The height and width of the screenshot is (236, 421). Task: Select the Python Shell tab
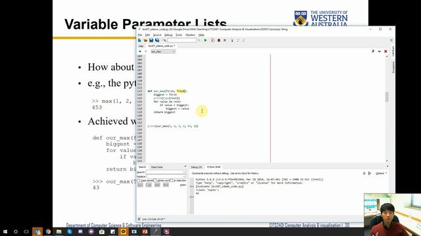pos(214,167)
